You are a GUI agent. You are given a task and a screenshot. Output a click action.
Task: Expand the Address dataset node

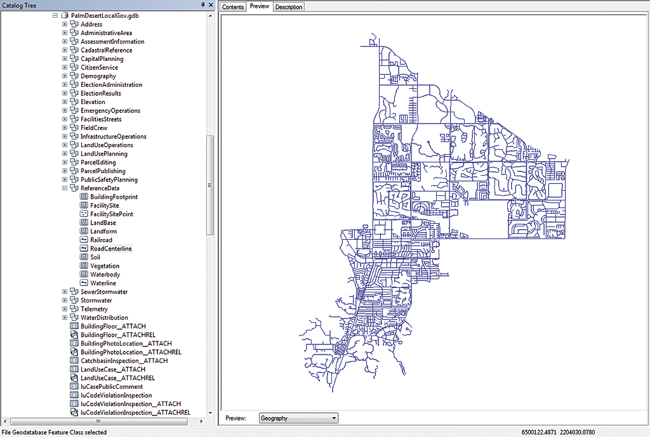click(x=65, y=24)
